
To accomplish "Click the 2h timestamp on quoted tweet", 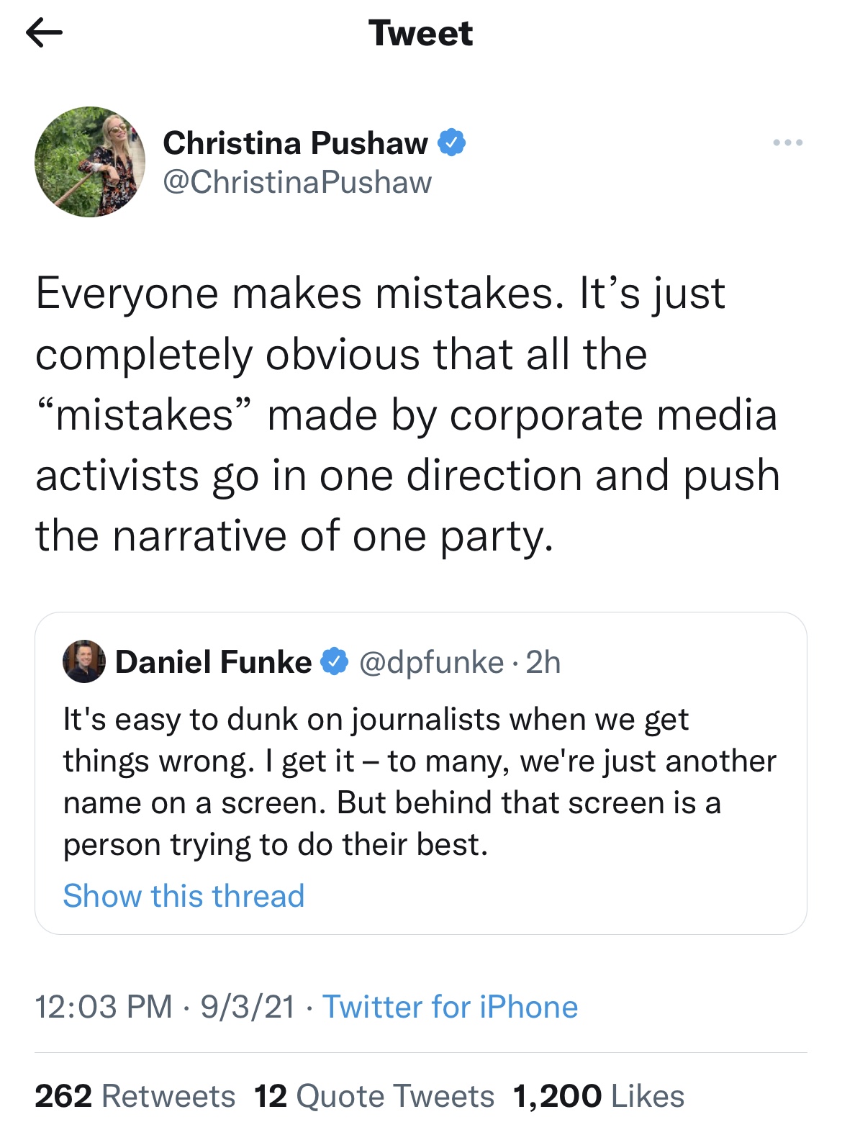I will point(543,662).
